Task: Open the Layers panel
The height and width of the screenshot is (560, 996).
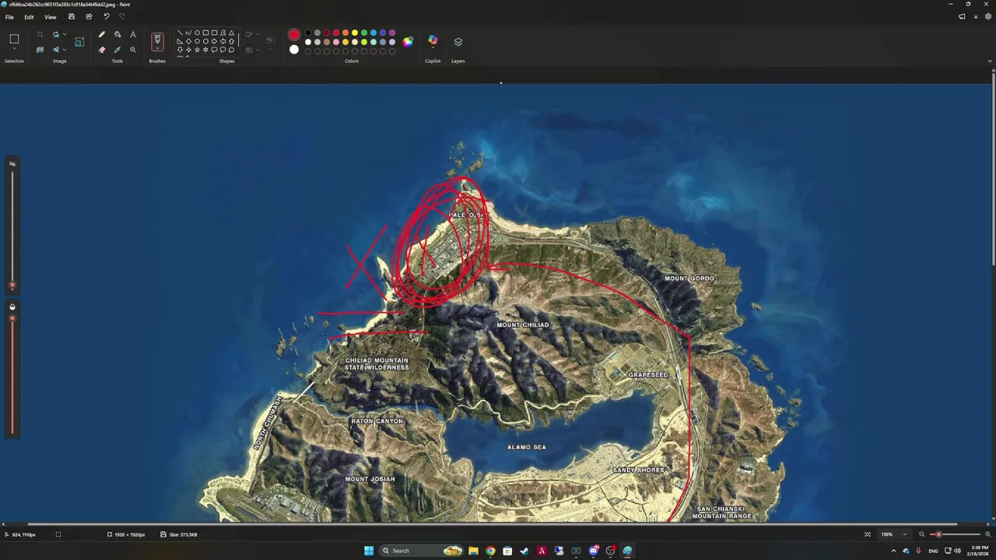Action: pyautogui.click(x=458, y=42)
